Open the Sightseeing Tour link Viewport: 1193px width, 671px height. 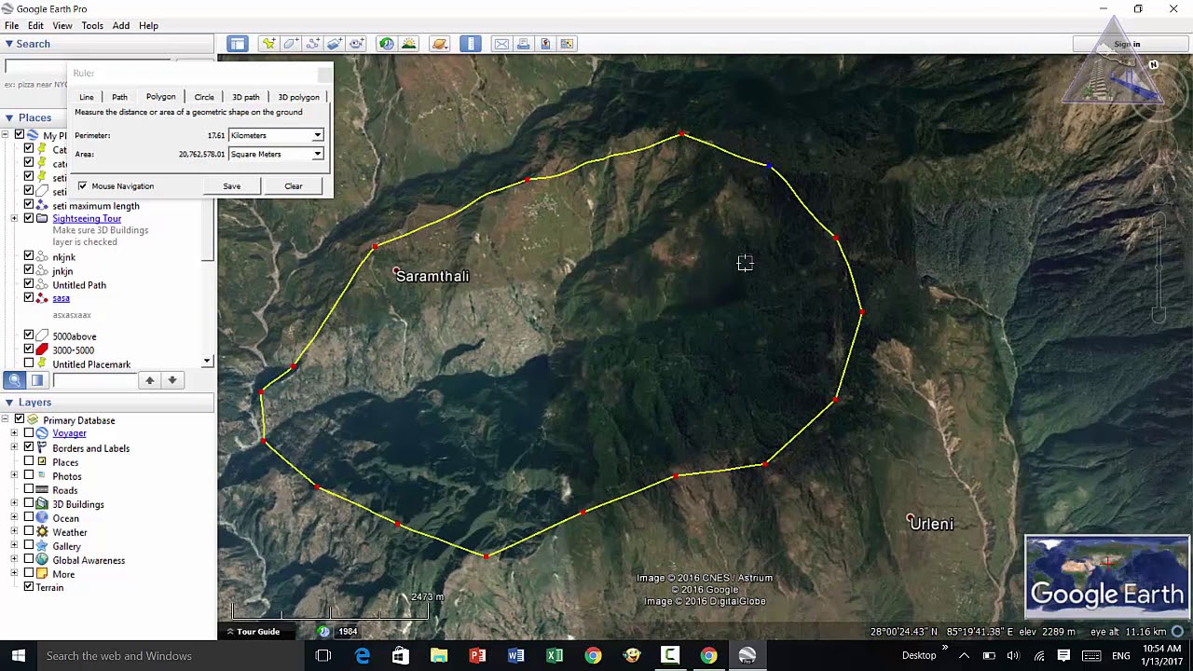point(87,219)
